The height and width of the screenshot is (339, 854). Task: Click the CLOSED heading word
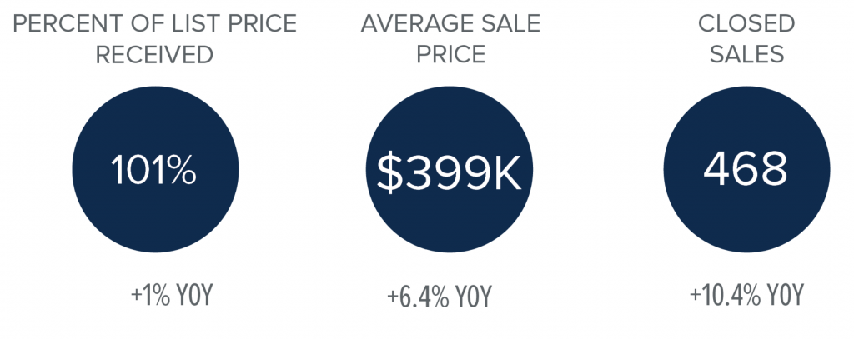click(x=746, y=24)
